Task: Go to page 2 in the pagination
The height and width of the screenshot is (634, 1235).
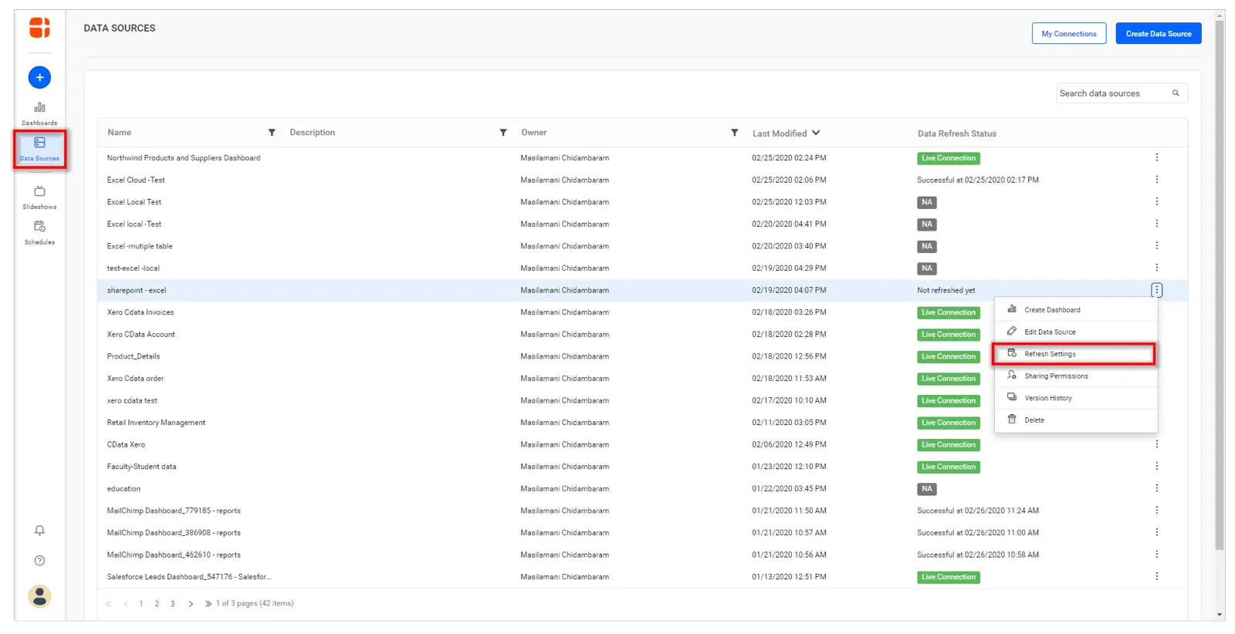Action: pos(157,604)
